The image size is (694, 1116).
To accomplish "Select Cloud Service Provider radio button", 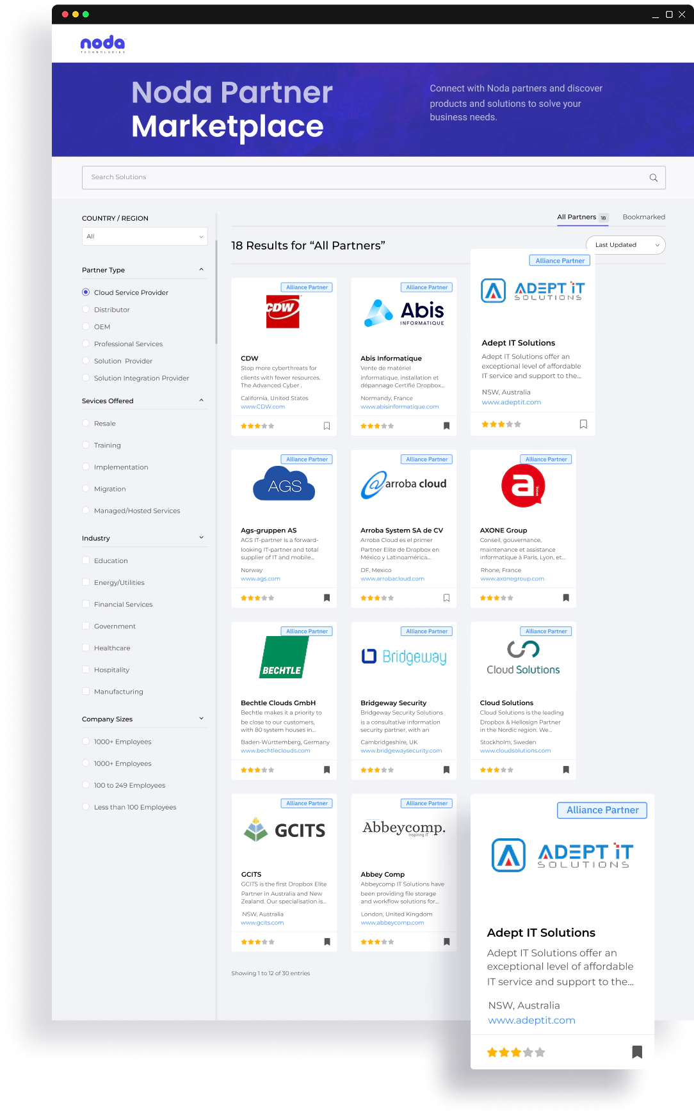I will click(86, 292).
